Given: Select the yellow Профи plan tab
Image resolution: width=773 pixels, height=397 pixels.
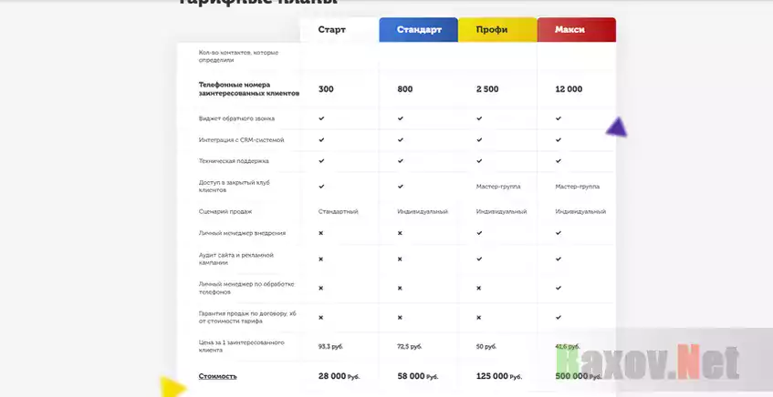Looking at the screenshot, I should [x=497, y=30].
